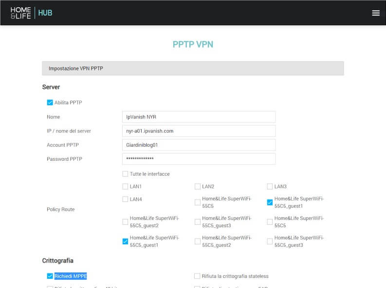Uncheck 55C5_guest1 in the last policy row
The height and width of the screenshot is (288, 386).
[125, 241]
